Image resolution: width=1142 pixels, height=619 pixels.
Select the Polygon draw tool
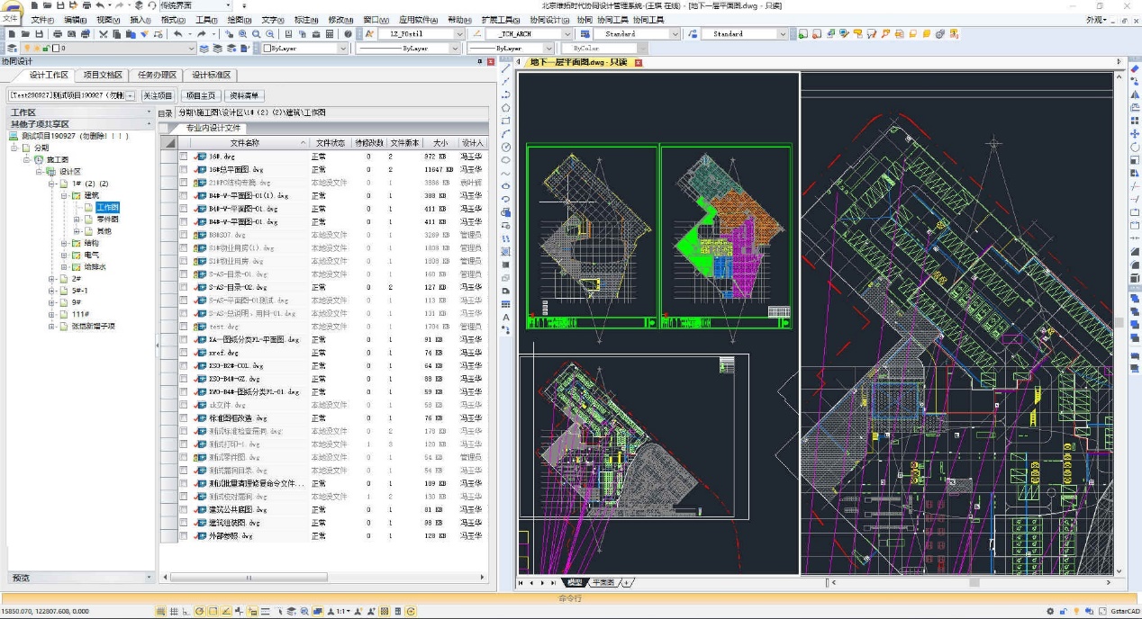(506, 108)
